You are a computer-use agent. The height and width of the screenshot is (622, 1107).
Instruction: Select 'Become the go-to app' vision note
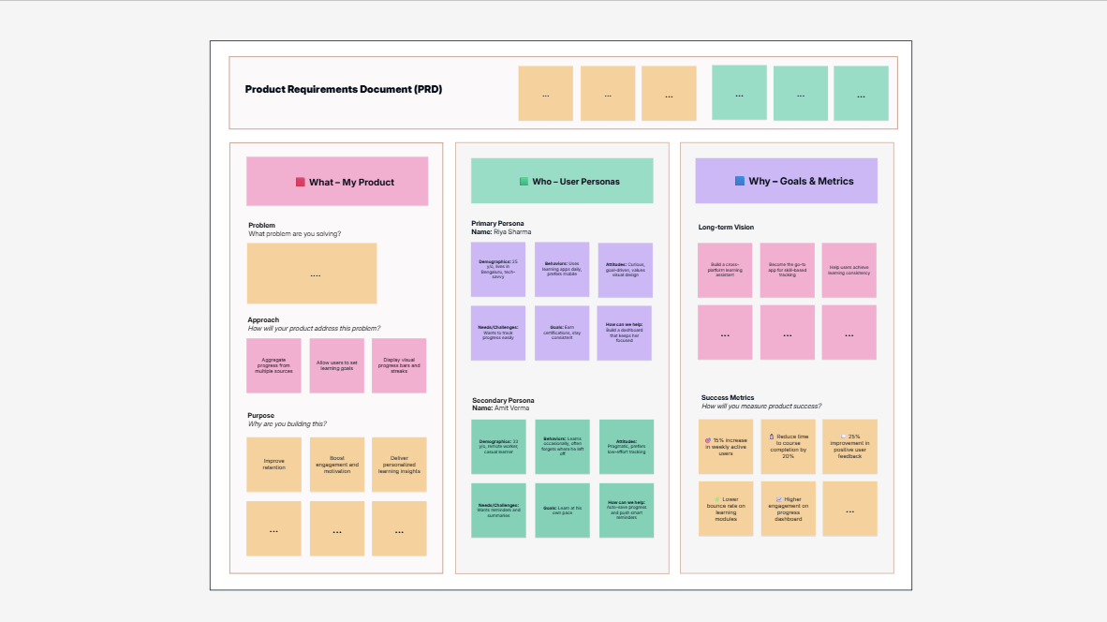click(788, 271)
